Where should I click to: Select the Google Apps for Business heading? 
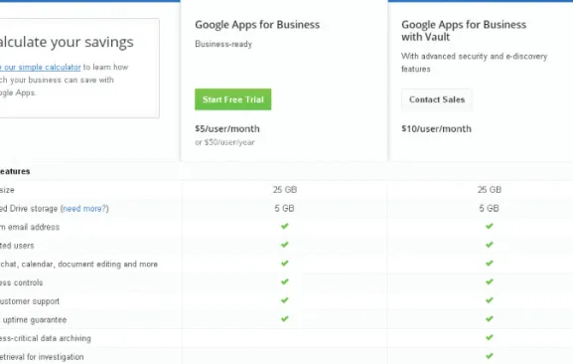click(x=257, y=25)
